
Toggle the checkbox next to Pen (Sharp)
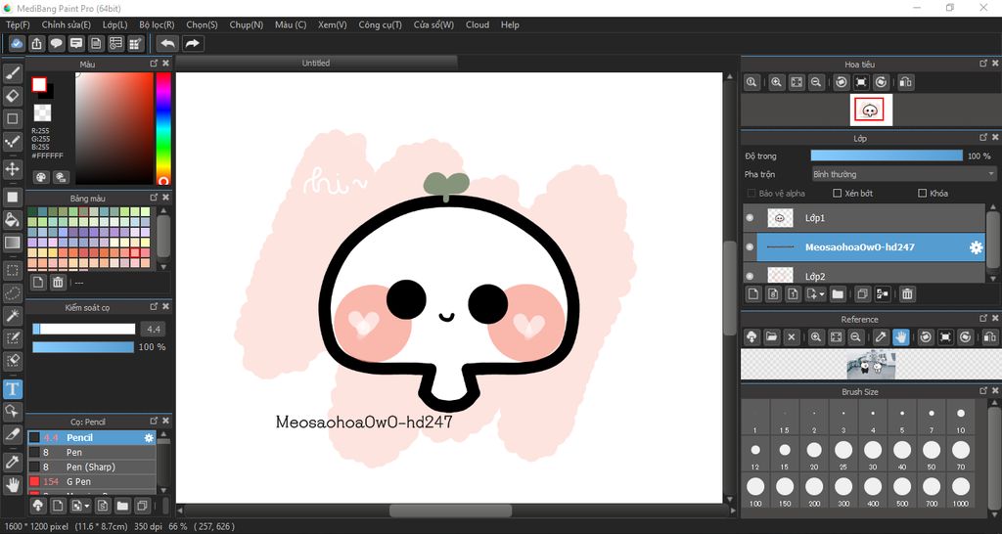(x=34, y=467)
